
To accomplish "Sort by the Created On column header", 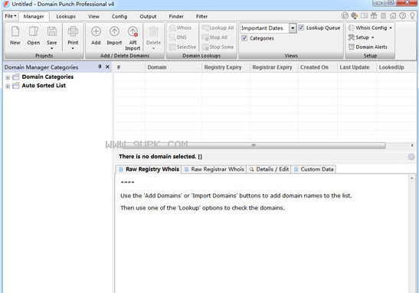I will click(x=318, y=67).
